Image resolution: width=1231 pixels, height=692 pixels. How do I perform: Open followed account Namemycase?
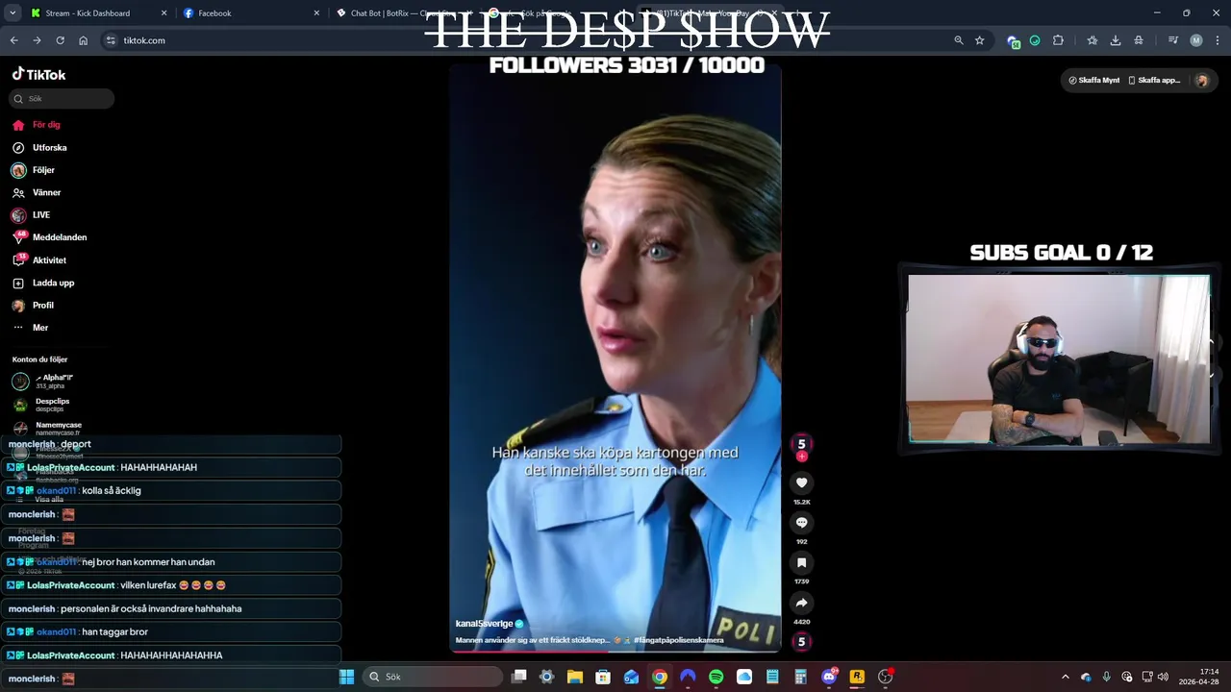47,429
